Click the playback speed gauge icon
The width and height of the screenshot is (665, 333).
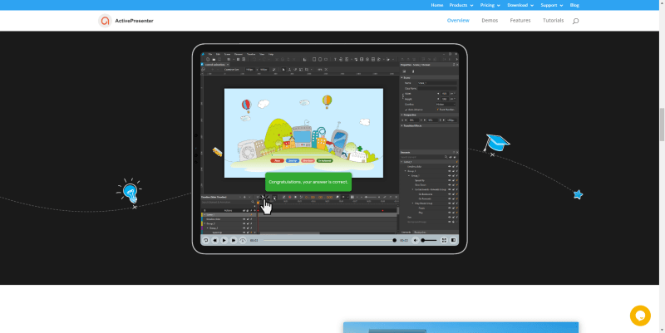pos(242,240)
